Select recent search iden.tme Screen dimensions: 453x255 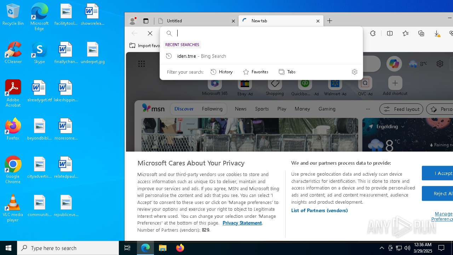pyautogui.click(x=261, y=56)
